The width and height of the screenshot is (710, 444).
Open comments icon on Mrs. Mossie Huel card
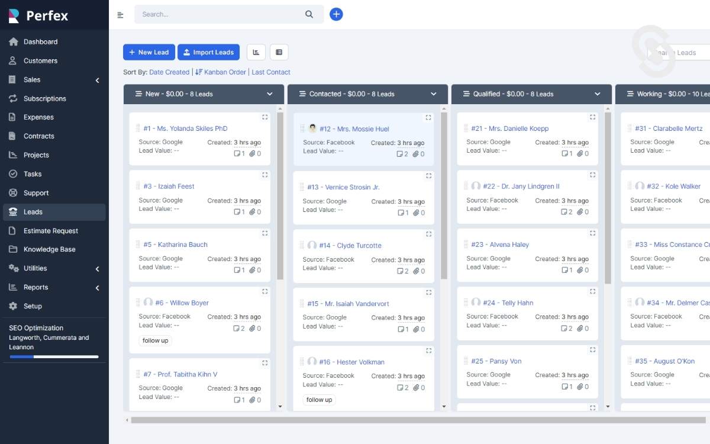[401, 153]
